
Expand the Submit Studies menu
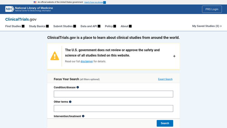tap(64, 26)
